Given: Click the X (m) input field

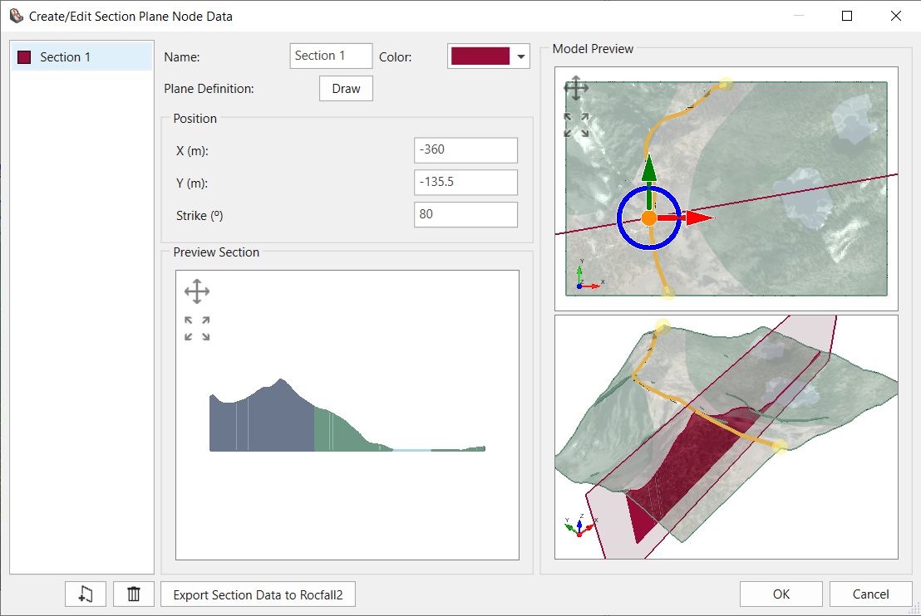Looking at the screenshot, I should coord(465,150).
